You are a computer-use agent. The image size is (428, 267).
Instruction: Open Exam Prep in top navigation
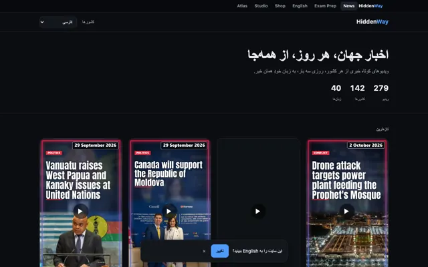[325, 6]
